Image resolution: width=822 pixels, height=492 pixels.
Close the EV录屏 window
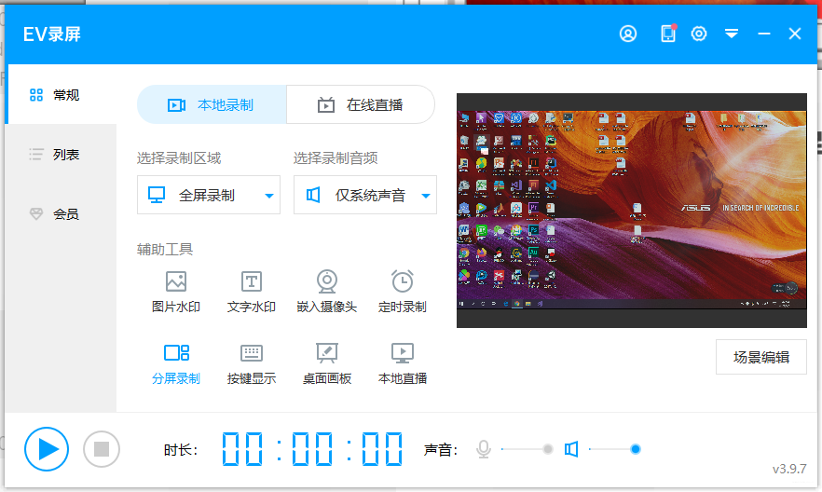(x=795, y=34)
